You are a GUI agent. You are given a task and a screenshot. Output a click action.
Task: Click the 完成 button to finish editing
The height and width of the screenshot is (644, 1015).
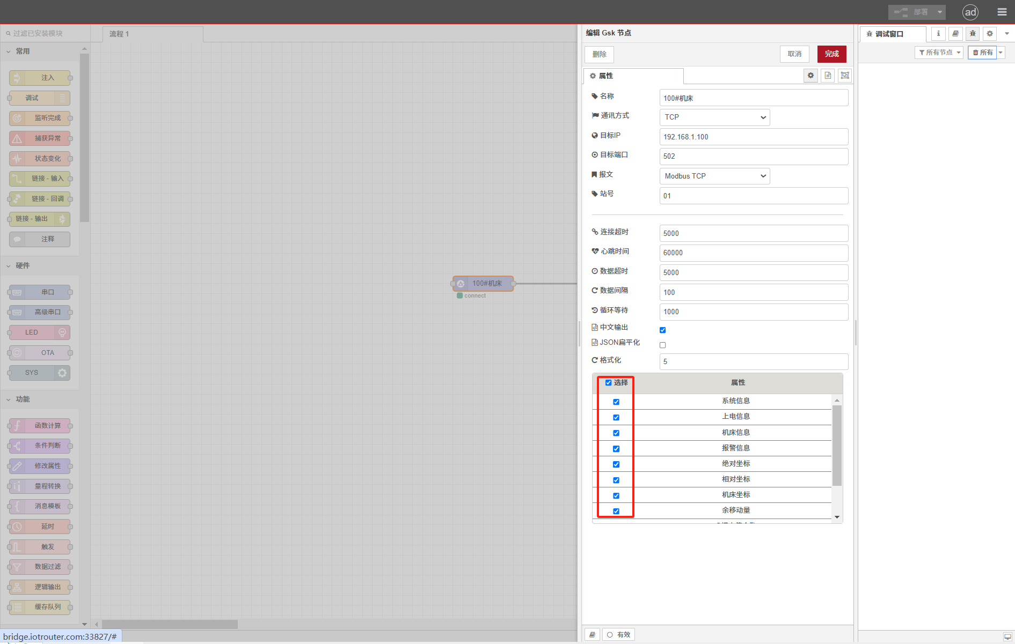(831, 54)
